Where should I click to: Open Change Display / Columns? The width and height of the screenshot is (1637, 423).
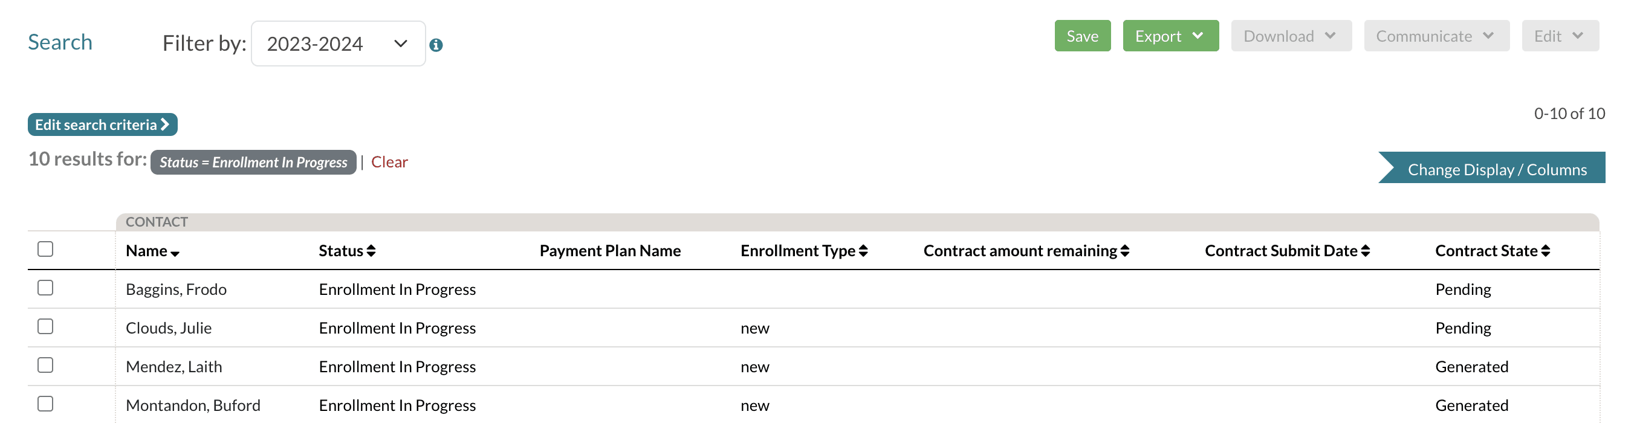pos(1497,170)
